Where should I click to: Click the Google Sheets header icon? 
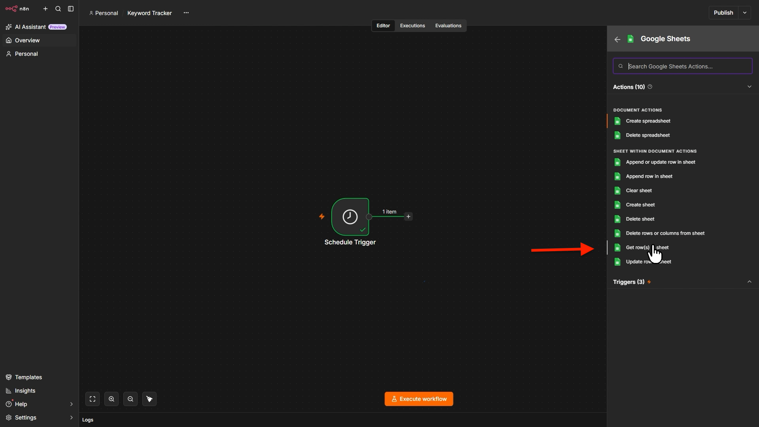631,39
